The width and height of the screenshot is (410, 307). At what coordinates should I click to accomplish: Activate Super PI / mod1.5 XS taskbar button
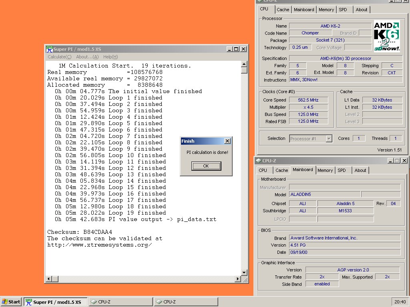(56, 302)
